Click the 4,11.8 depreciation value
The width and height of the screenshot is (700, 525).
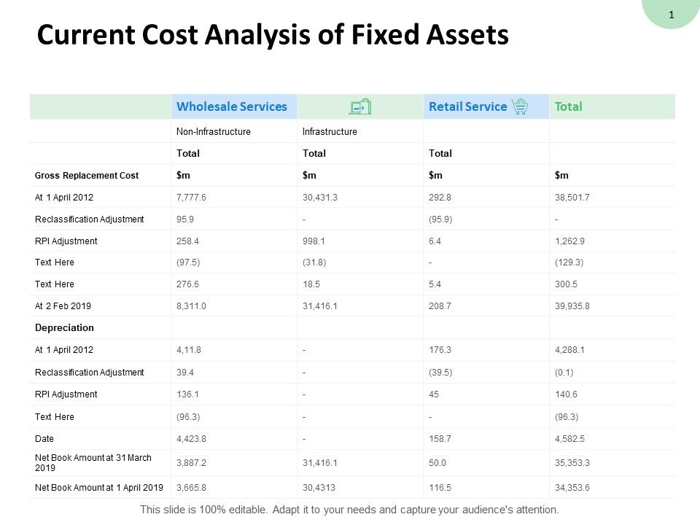pyautogui.click(x=188, y=349)
